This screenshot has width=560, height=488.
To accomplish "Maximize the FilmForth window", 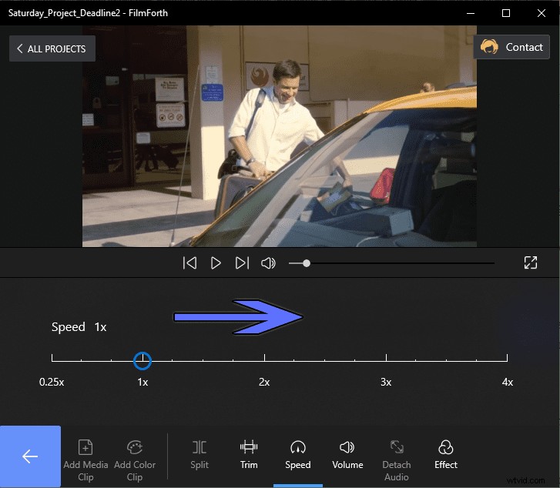I will point(506,13).
